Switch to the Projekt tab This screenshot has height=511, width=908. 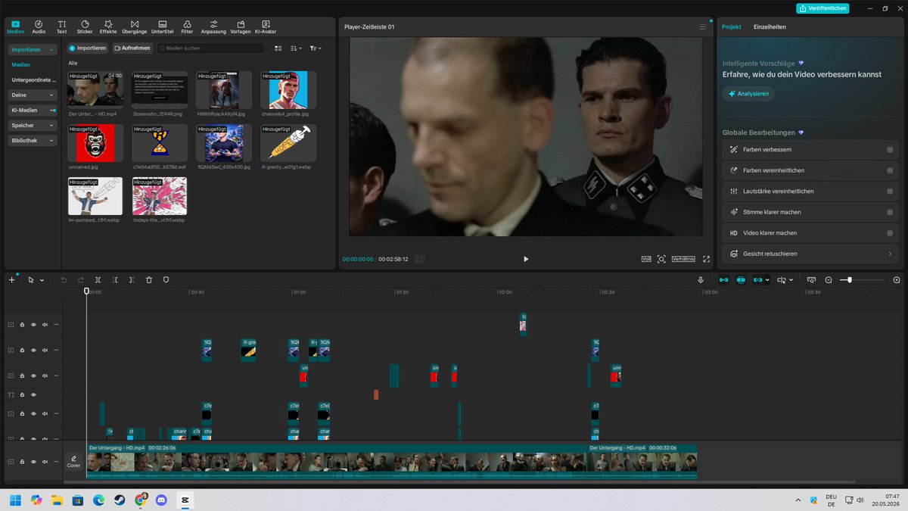click(x=731, y=26)
